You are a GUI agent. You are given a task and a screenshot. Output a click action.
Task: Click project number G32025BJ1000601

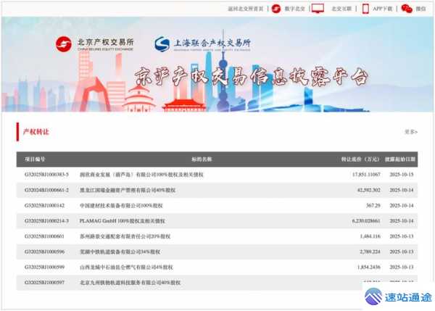[44, 236]
